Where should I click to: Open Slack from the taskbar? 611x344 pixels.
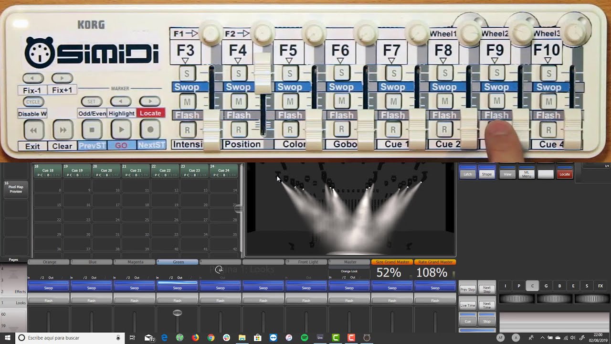[226, 338]
